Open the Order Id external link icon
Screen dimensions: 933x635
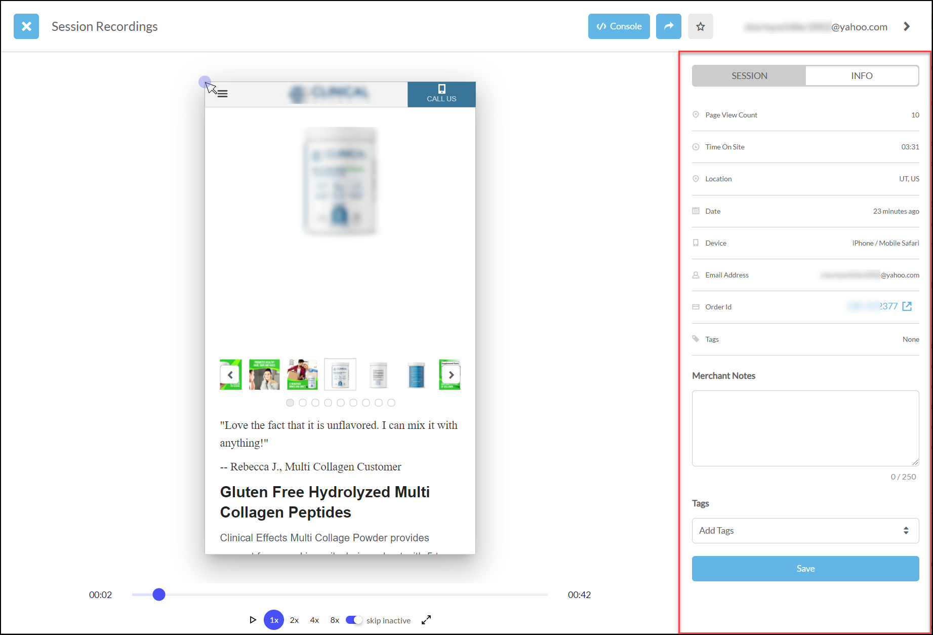[907, 306]
